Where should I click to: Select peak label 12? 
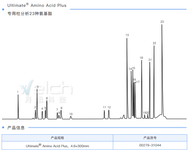[x=109, y=107]
